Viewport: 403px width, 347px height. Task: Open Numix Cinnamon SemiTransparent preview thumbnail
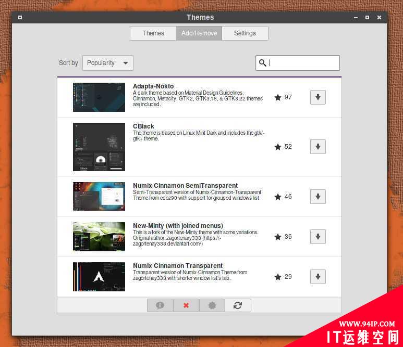point(99,197)
